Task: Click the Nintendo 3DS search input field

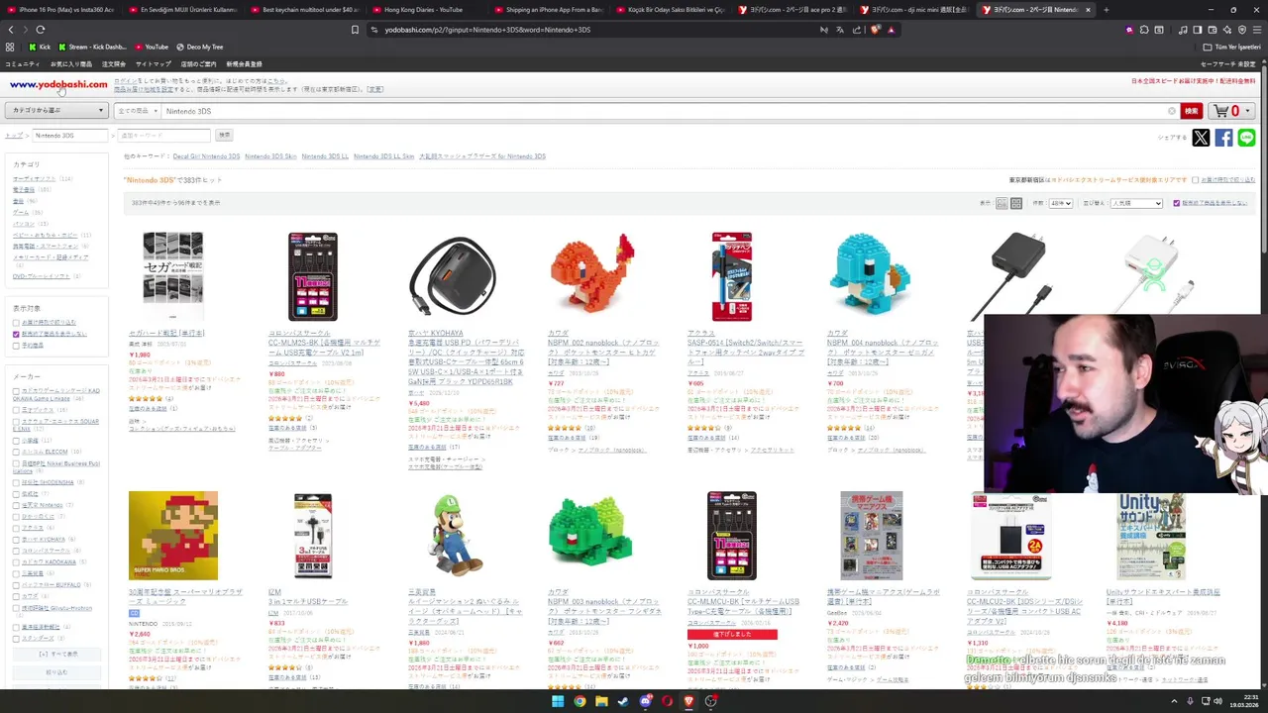Action: pyautogui.click(x=664, y=111)
